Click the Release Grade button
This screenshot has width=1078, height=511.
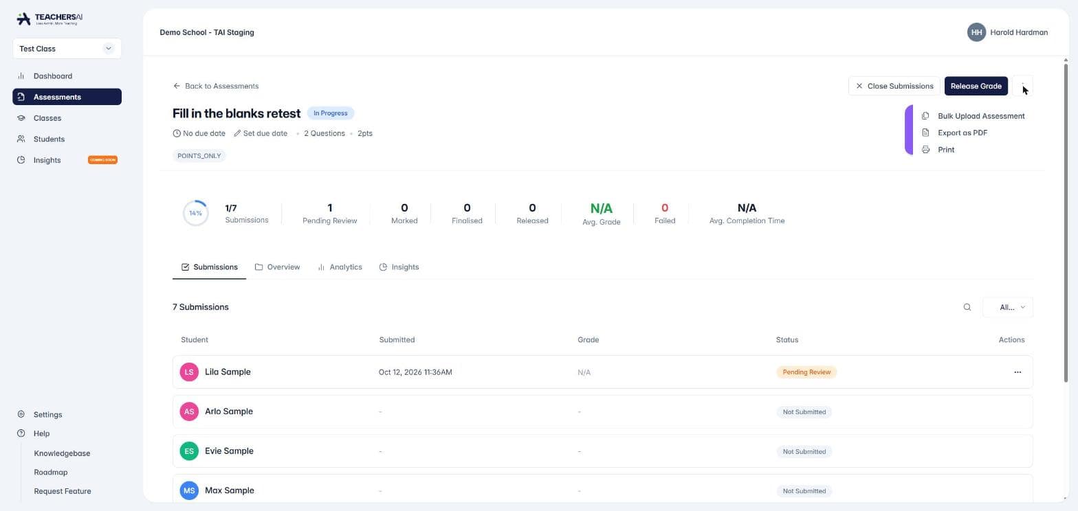coord(976,86)
